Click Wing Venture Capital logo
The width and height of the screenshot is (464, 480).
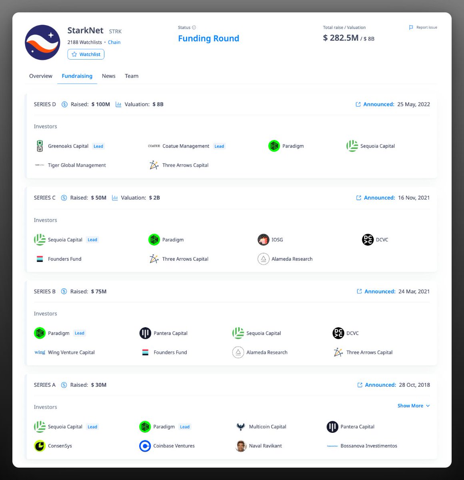click(40, 352)
